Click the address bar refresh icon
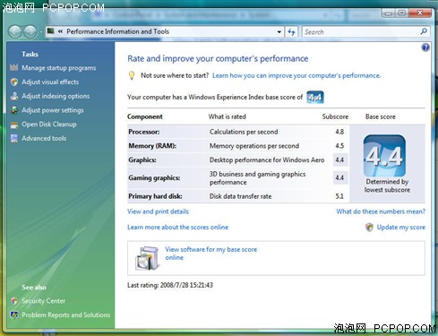Screen dimensions: 438x336 [291, 31]
